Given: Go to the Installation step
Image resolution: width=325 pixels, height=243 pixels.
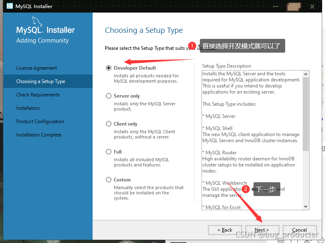Looking at the screenshot, I should 28,108.
